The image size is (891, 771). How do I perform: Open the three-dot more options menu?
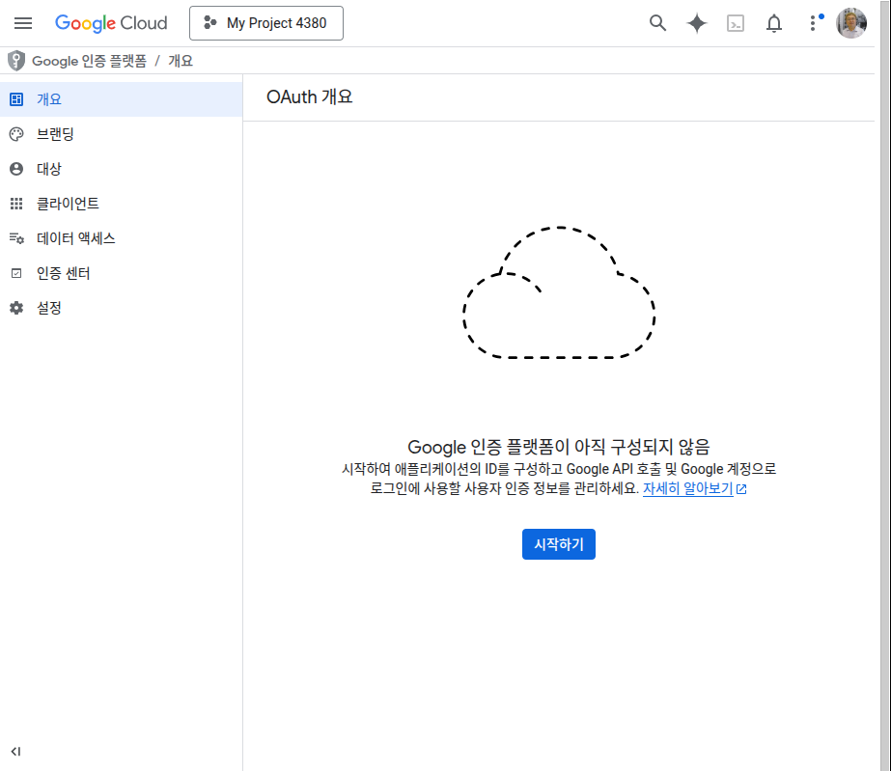tap(813, 23)
